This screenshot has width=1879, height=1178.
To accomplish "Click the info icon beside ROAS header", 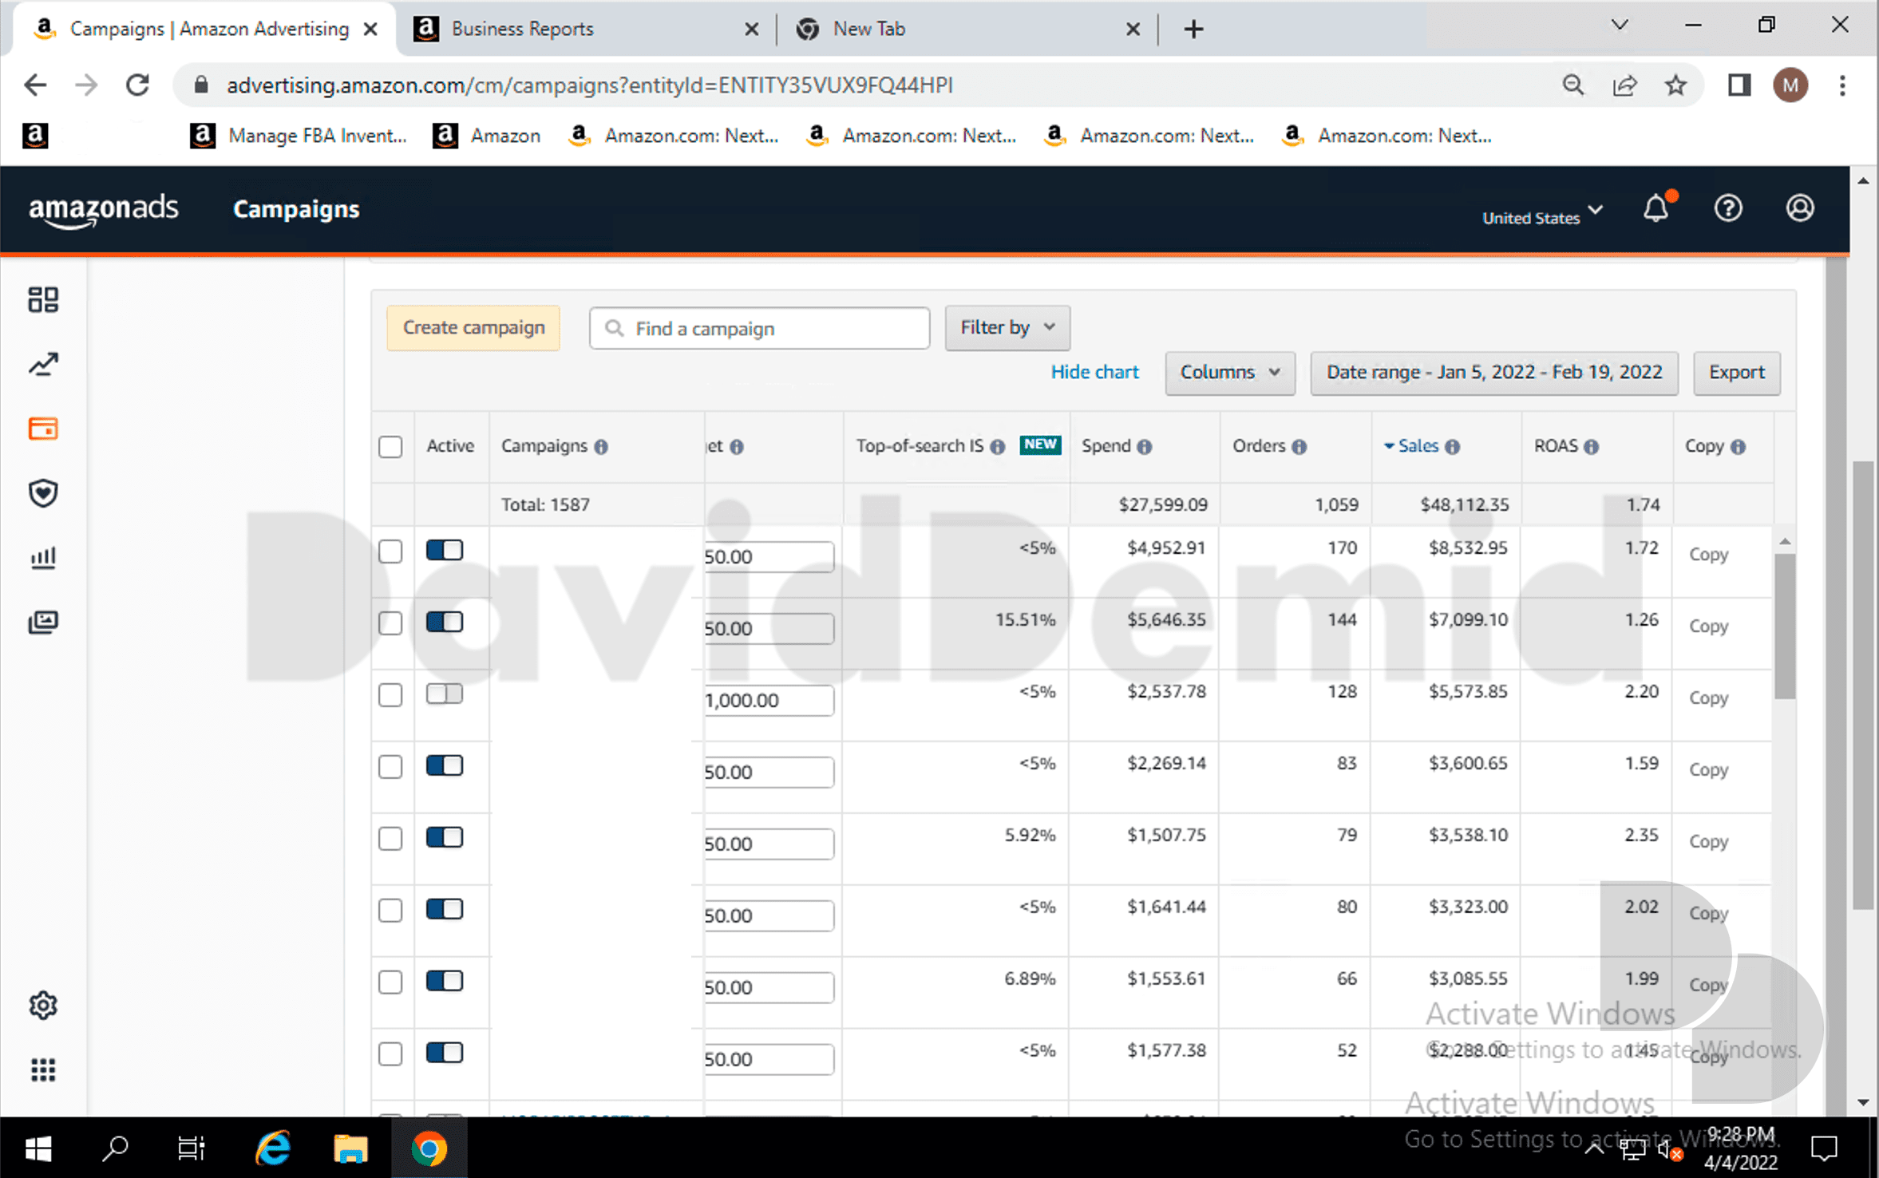I will pyautogui.click(x=1592, y=447).
